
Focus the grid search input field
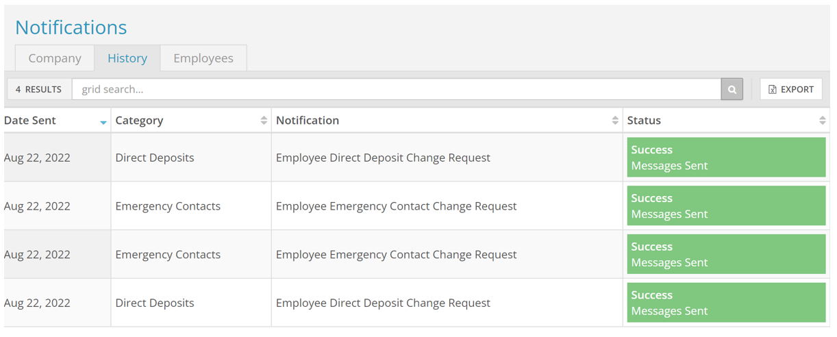coord(396,89)
